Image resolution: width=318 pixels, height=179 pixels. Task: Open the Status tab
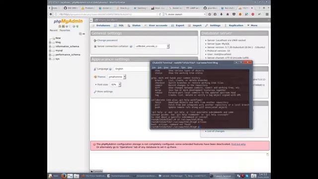pos(134,25)
